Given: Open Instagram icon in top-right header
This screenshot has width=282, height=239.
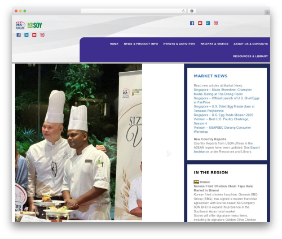Looking at the screenshot, I should [x=215, y=23].
